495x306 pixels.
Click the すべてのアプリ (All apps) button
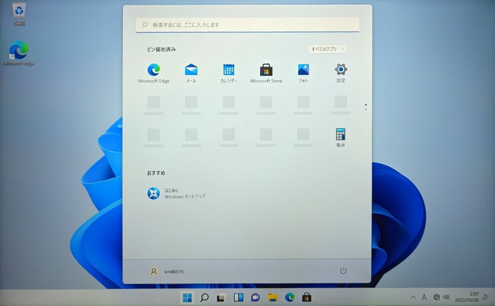point(327,49)
